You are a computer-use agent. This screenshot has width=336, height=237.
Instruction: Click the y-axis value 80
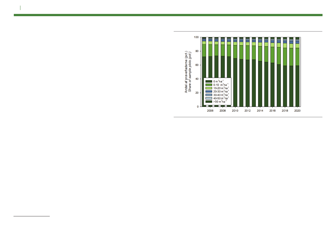pos(197,51)
